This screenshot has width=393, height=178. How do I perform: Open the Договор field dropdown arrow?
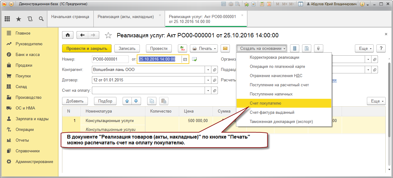coord(208,80)
